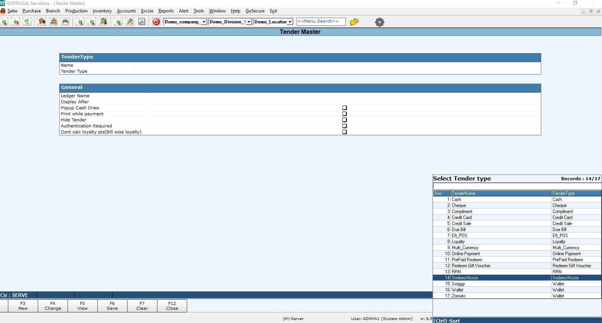Select the Cheque tender row
The height and width of the screenshot is (323, 602).
(517, 205)
